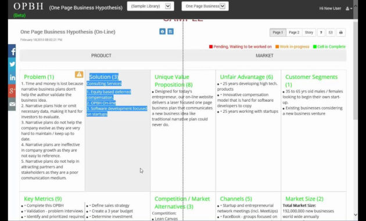Open the Customer Segments (1) heading
This screenshot has height=221, width=366.
311,81
